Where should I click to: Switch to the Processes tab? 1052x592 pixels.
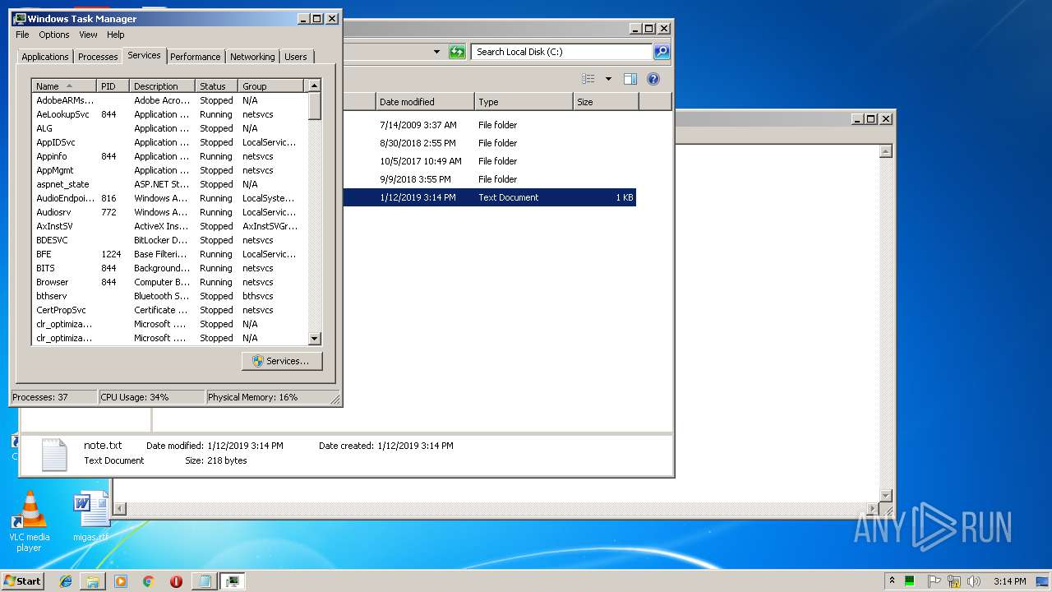[98, 57]
